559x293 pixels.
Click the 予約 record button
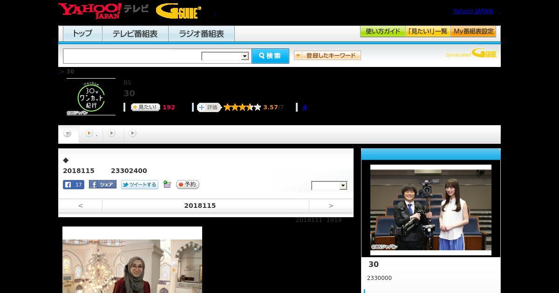188,185
